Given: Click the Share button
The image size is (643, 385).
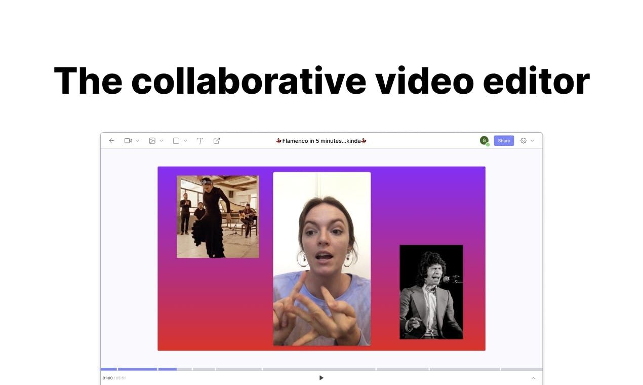Looking at the screenshot, I should 504,141.
